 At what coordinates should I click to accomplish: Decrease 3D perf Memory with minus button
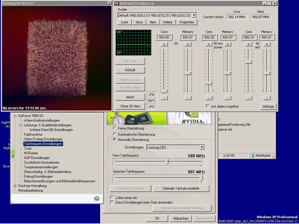(x=267, y=98)
